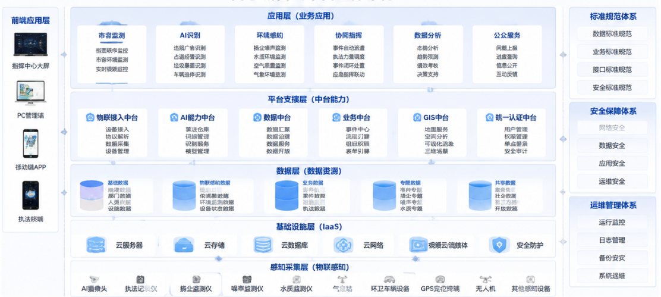661x297 pixels.
Task: Click the 指挥中心大屏 laptop icon
Action: [x=30, y=45]
